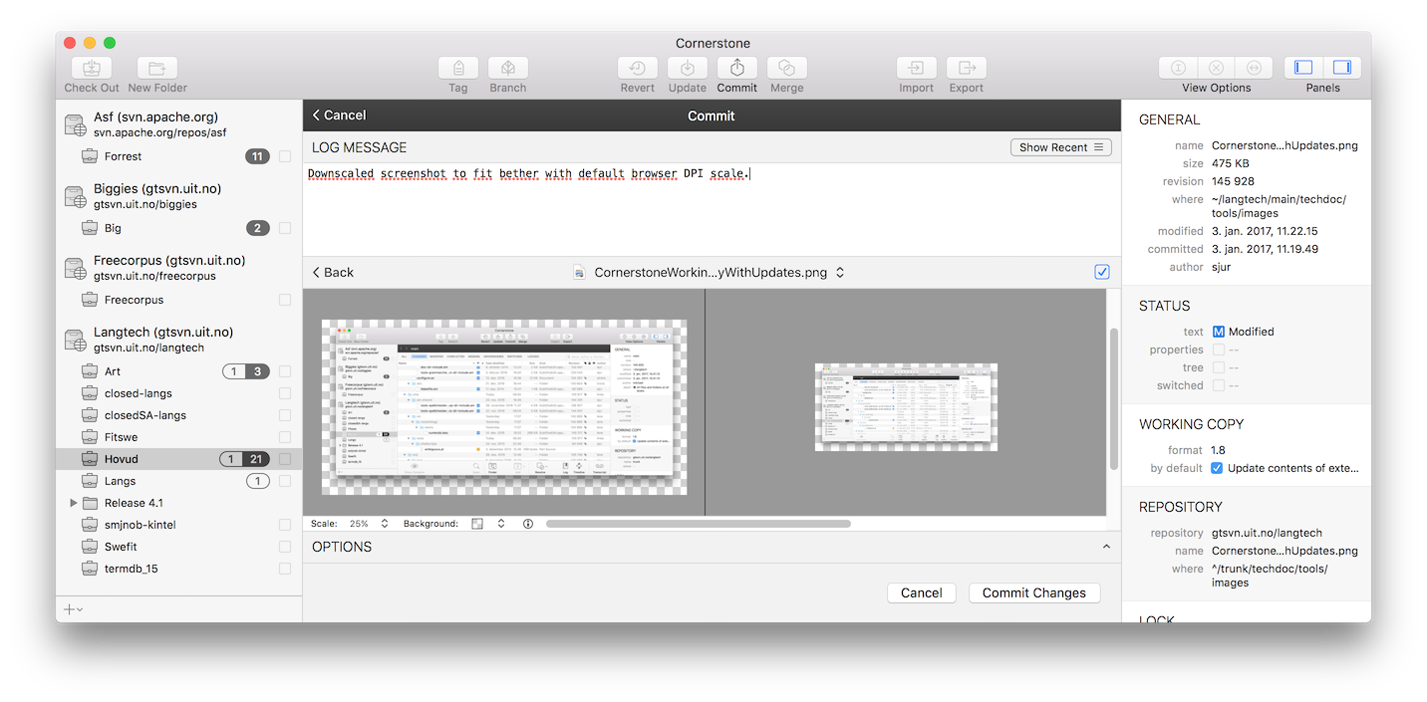Select the closed-langs working copy
This screenshot has height=702, width=1427.
178,393
